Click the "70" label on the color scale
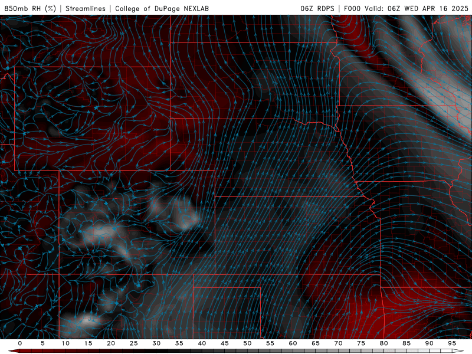 (338, 343)
